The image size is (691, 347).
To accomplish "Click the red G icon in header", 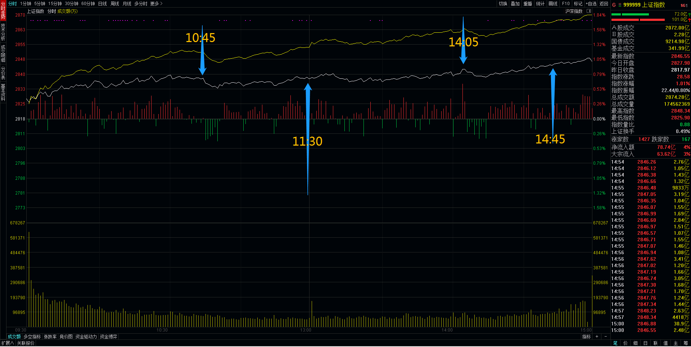I will (x=614, y=5).
